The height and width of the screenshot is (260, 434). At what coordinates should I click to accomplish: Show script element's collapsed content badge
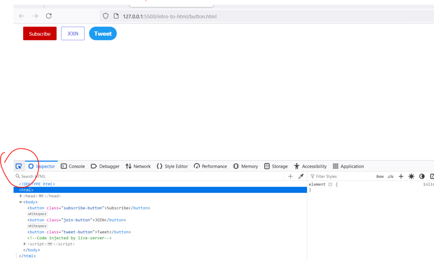(50, 244)
